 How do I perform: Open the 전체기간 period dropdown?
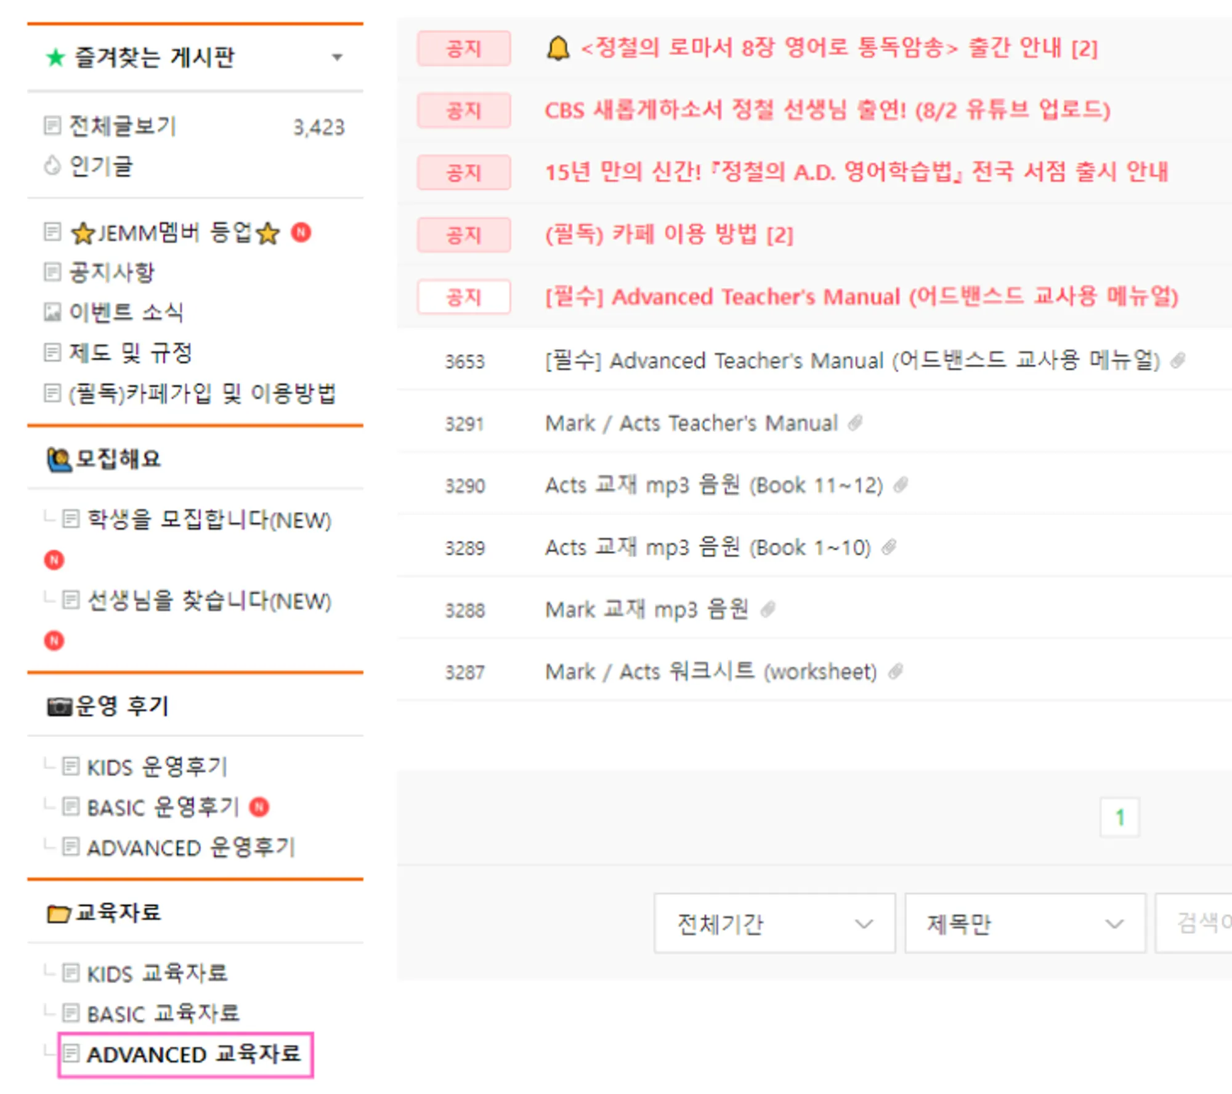(x=774, y=923)
